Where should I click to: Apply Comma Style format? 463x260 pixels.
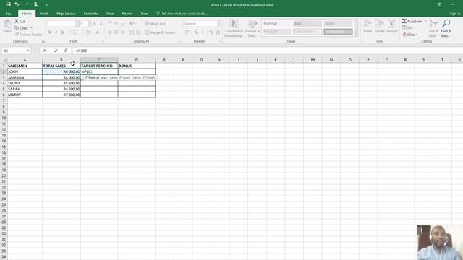[203, 32]
